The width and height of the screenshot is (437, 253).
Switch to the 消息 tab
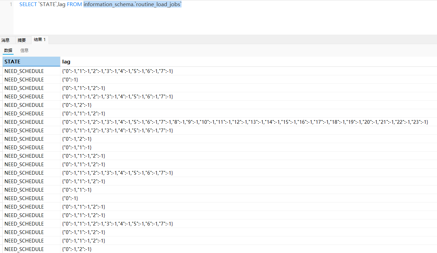5,40
